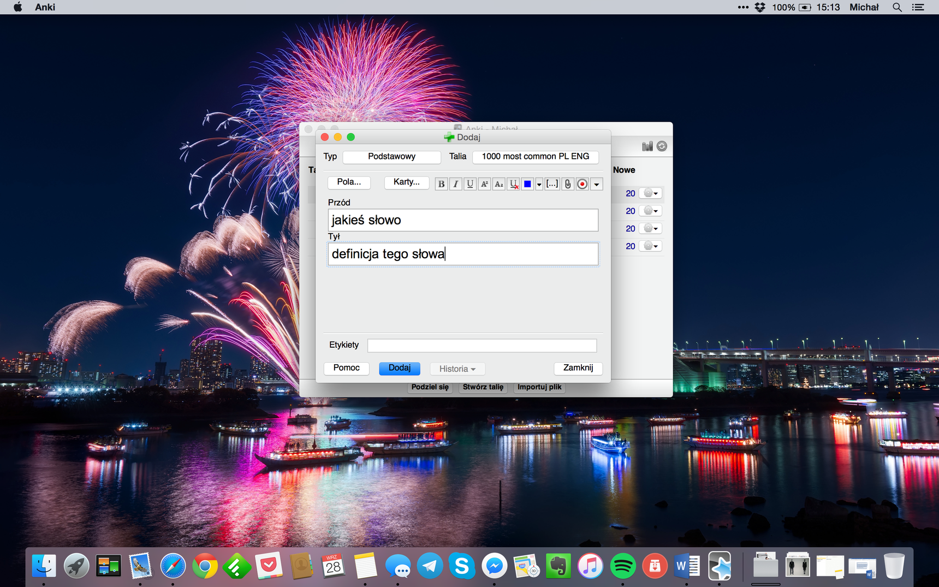Close the dialog with Zamknij

pyautogui.click(x=578, y=368)
